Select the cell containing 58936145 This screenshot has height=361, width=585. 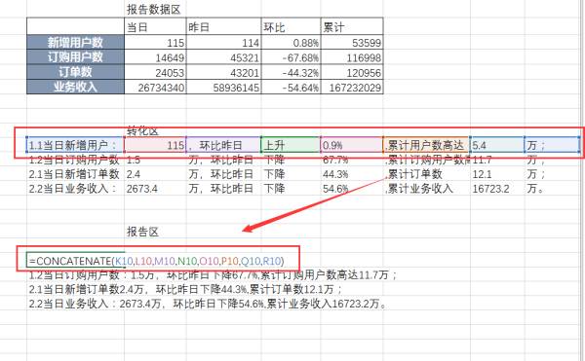click(x=223, y=88)
